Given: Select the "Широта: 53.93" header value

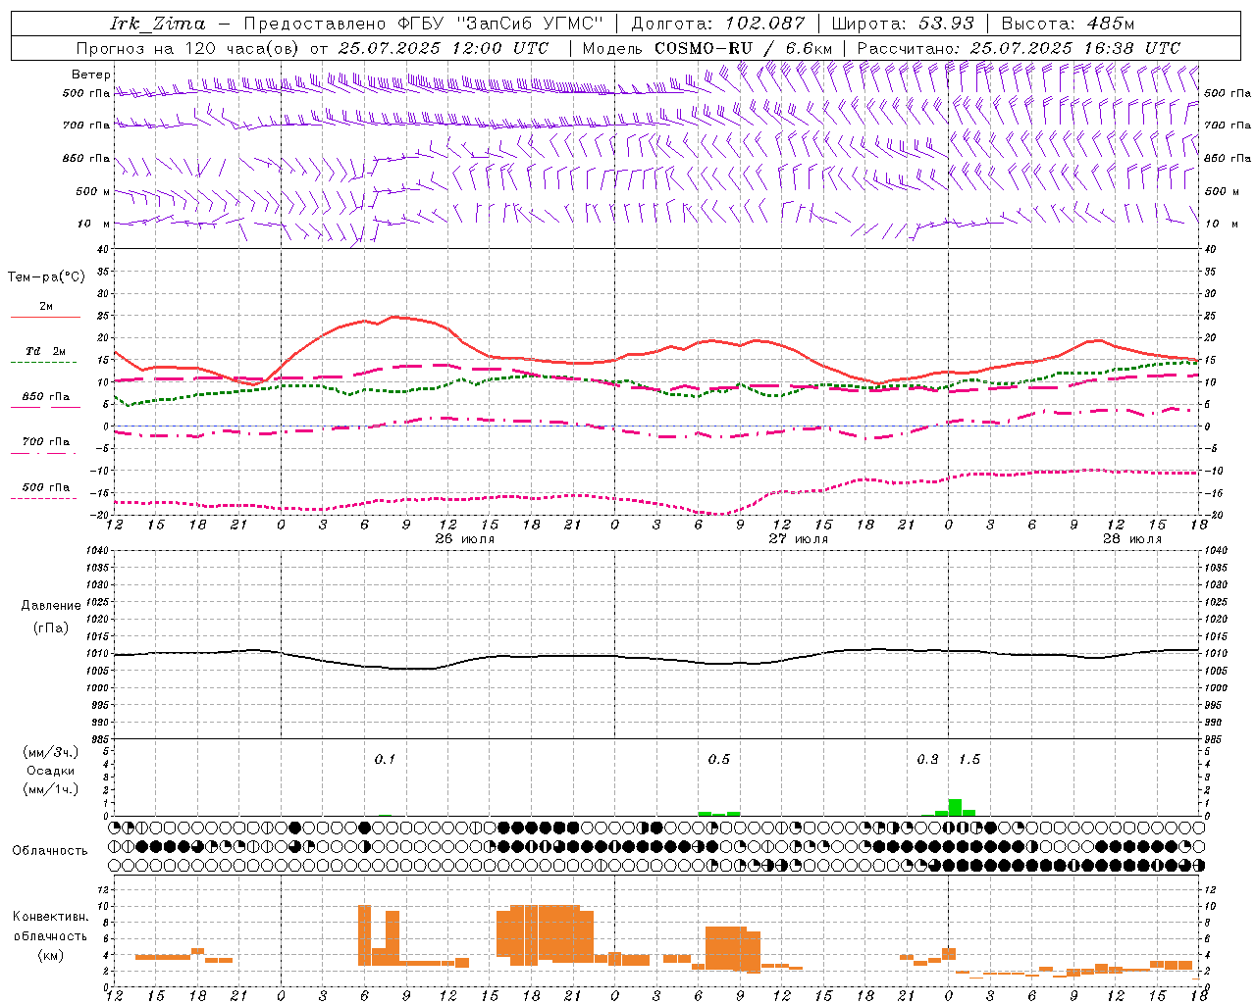Looking at the screenshot, I should pyautogui.click(x=903, y=24).
